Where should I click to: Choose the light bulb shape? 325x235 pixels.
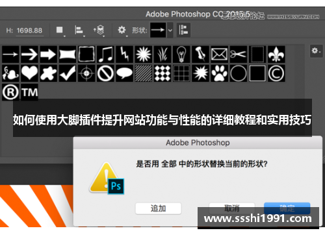click(x=181, y=55)
